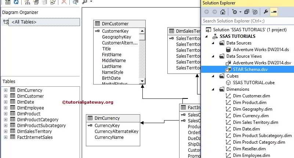The width and height of the screenshot is (294, 158).
Task: Collapse the Dimensions folder node
Action: point(214,89)
